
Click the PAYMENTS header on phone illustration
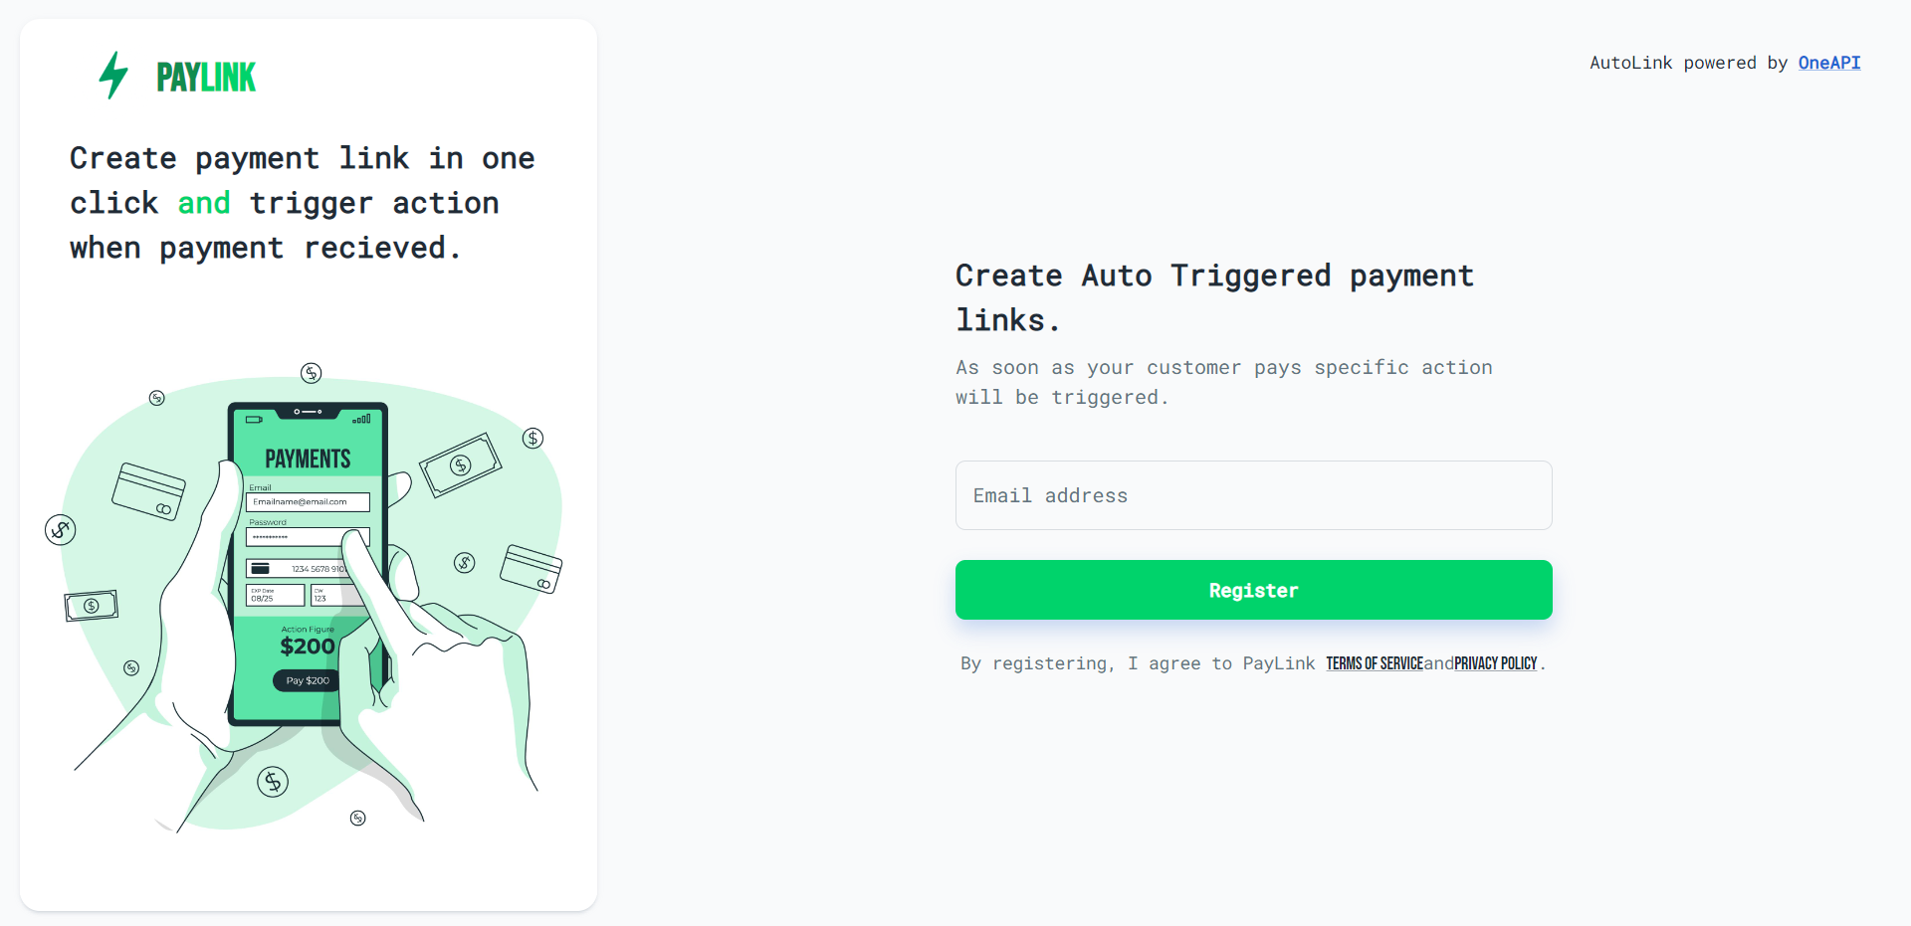(x=308, y=459)
